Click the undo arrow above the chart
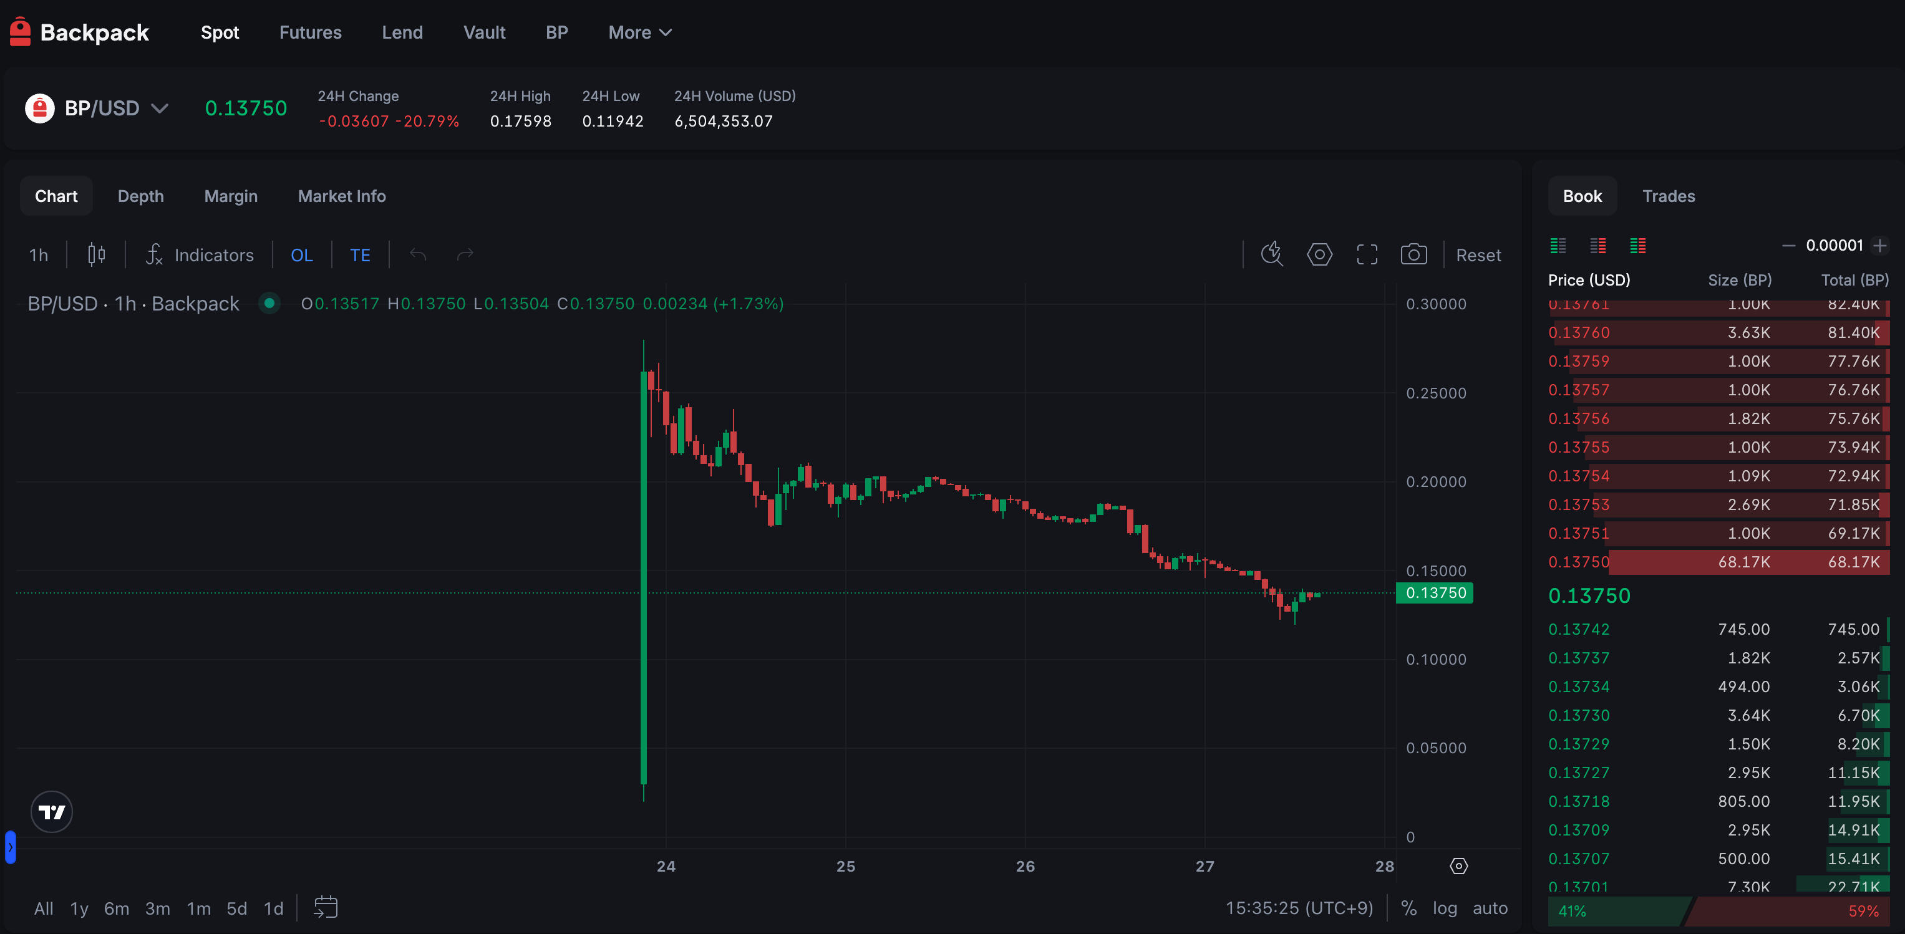Viewport: 1905px width, 934px height. point(418,254)
